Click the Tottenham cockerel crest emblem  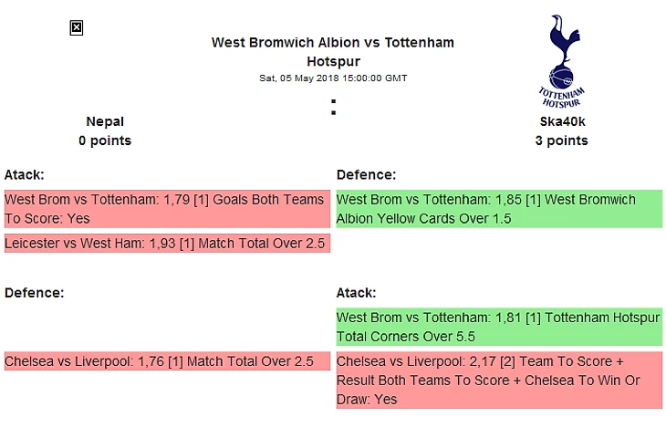point(561,50)
